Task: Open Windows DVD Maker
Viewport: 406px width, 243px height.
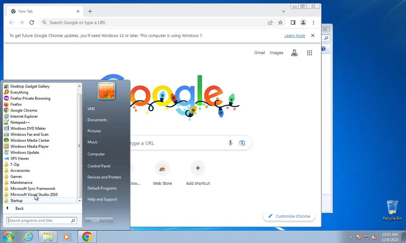Action: [x=40, y=128]
